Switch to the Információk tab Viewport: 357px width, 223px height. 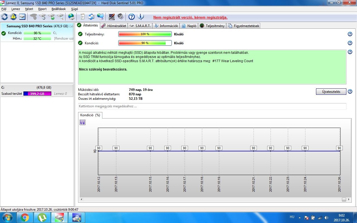(166, 26)
